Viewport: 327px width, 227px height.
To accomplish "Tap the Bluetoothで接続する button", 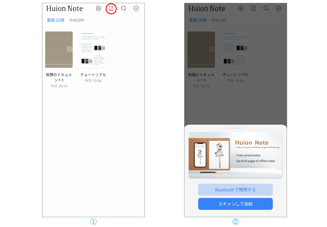I will [235, 190].
